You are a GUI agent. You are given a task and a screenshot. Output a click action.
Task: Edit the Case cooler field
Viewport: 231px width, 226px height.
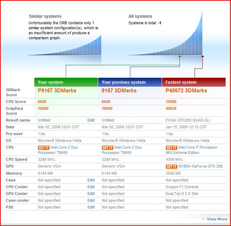[91, 200]
